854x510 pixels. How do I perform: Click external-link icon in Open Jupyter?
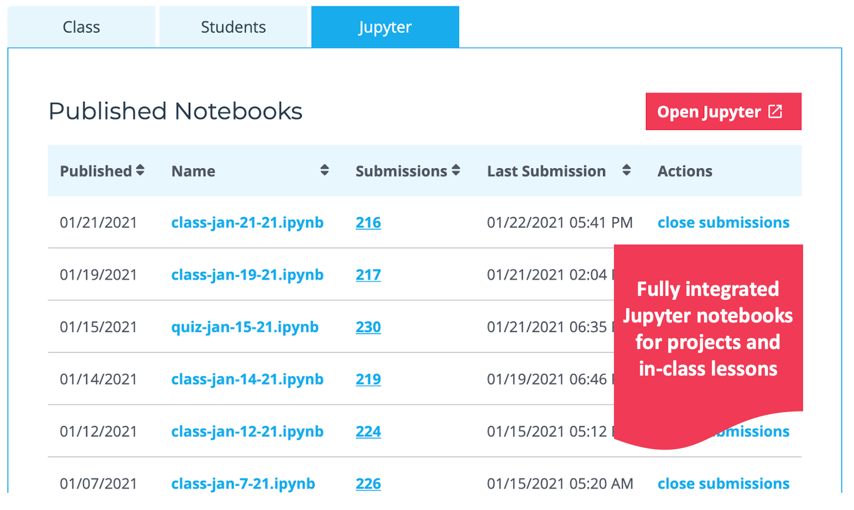[x=775, y=112]
